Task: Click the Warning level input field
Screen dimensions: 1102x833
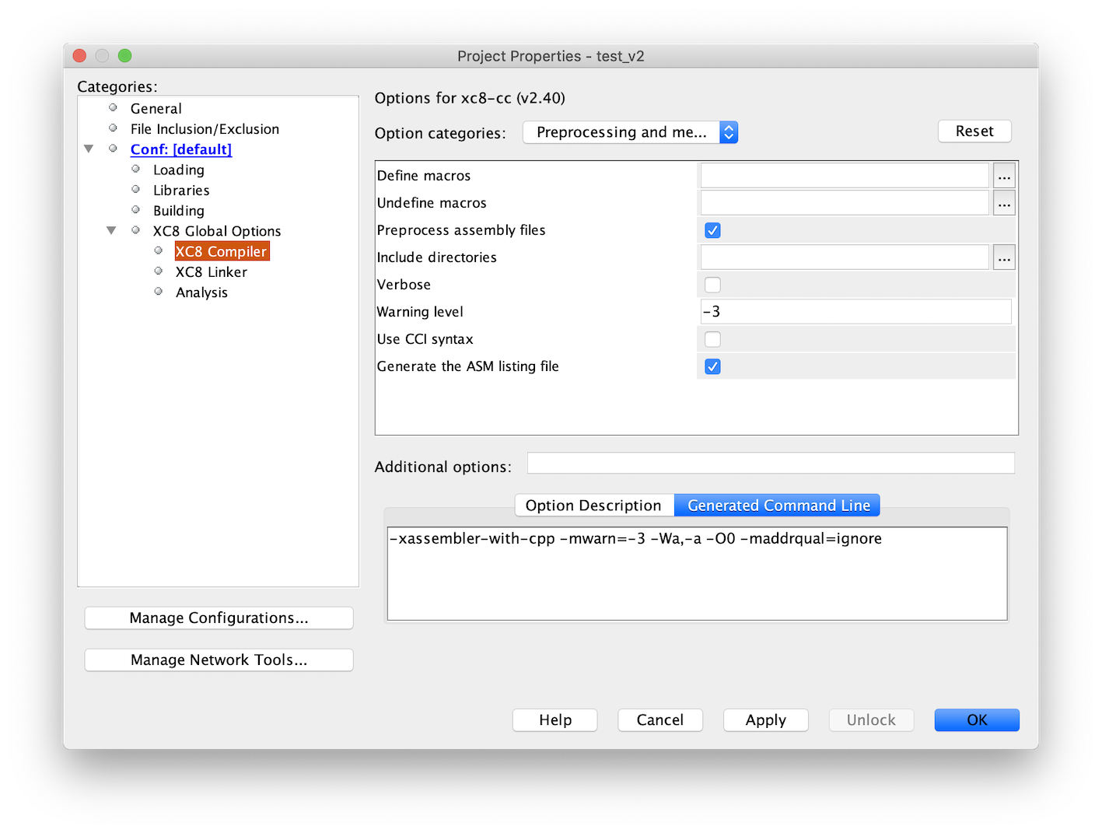Action: pyautogui.click(x=855, y=312)
